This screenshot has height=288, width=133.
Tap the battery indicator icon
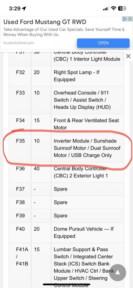(122, 8)
